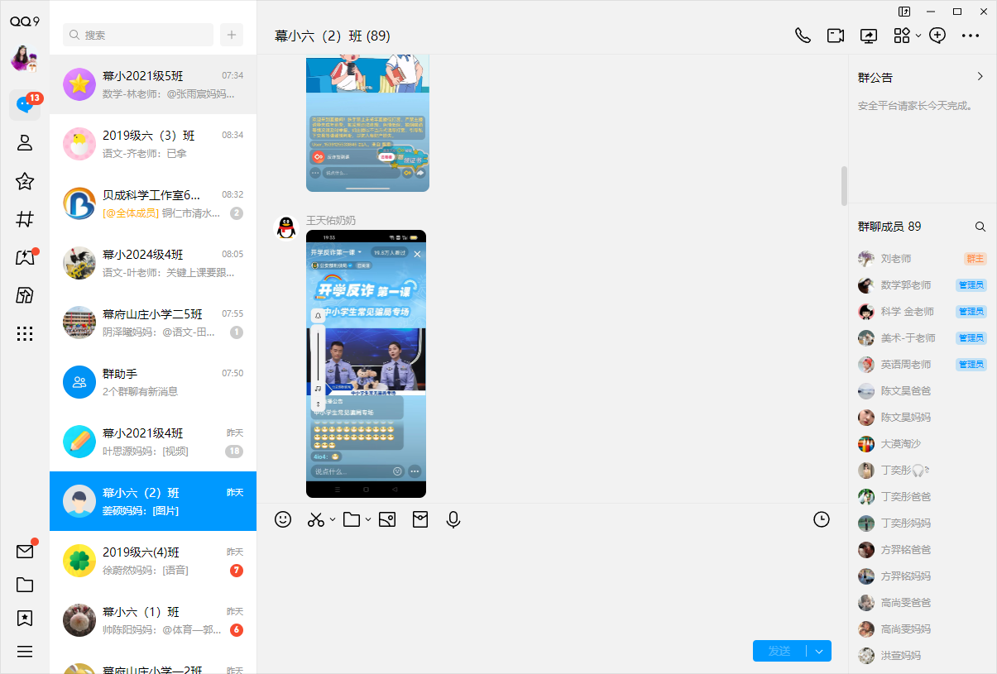Open the Favorites bookmark icon in sidebar
The image size is (997, 674).
coord(25,618)
